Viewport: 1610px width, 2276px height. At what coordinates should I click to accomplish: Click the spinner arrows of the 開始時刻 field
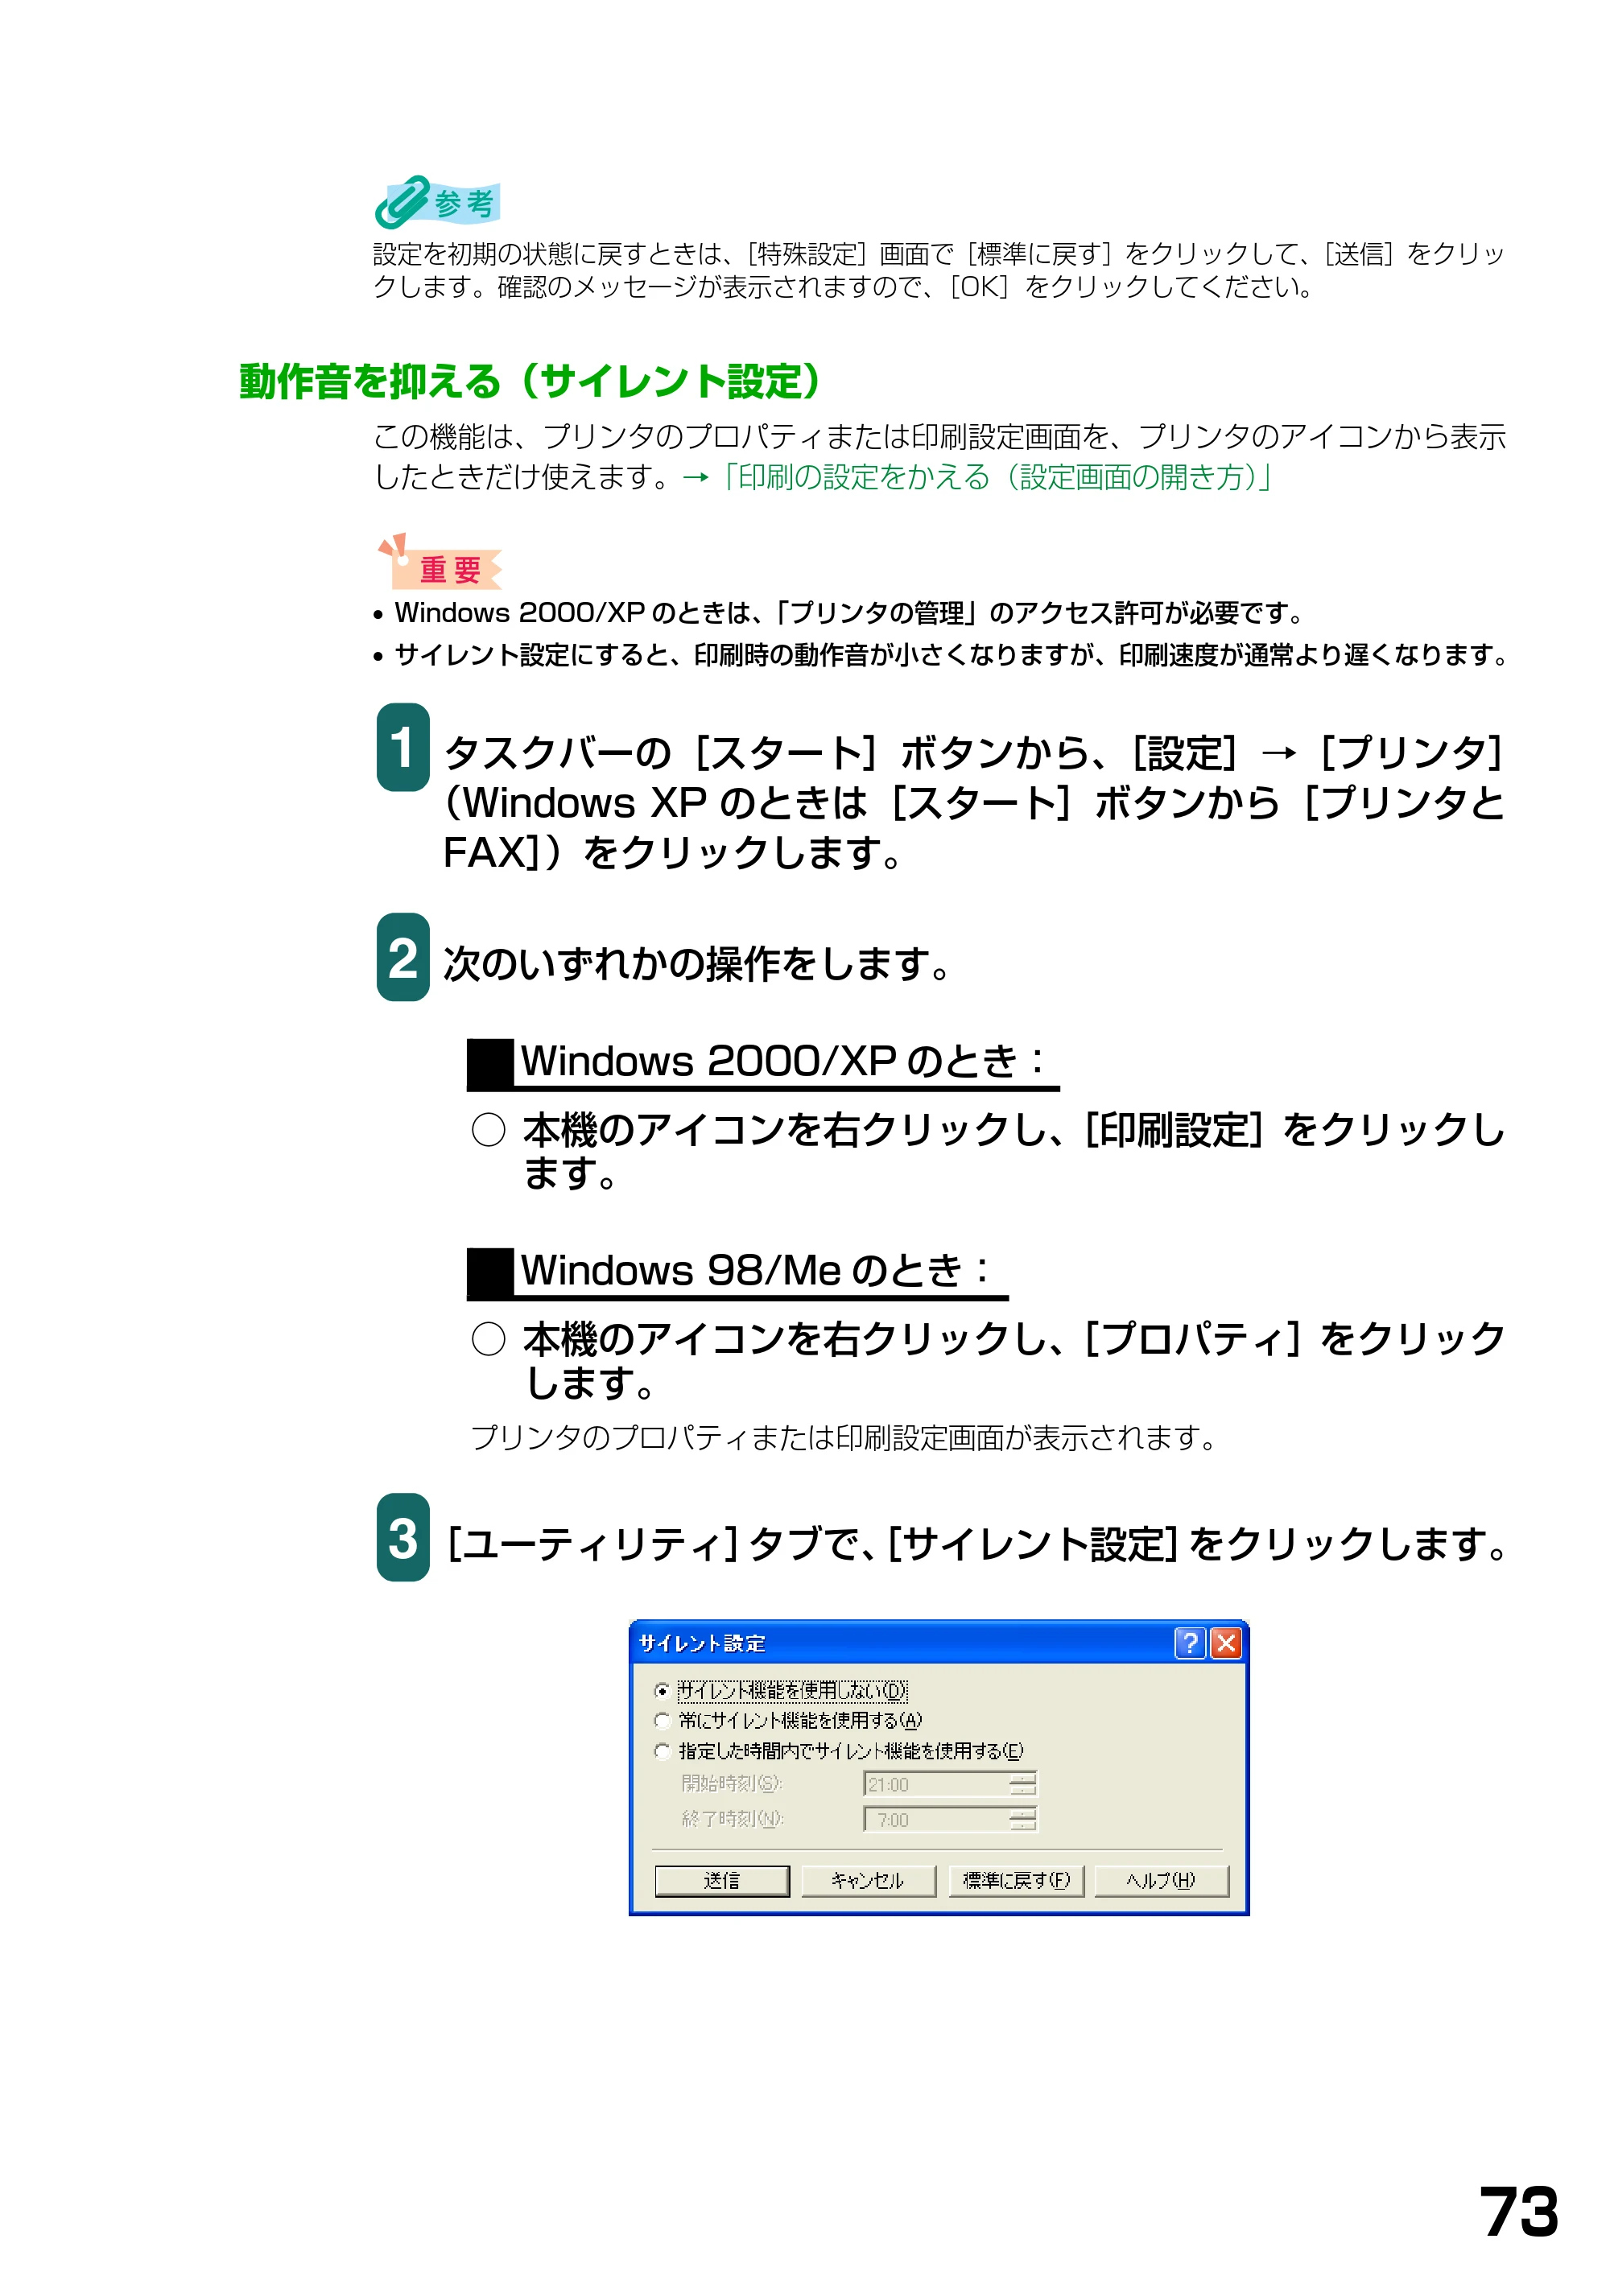(x=1023, y=1784)
